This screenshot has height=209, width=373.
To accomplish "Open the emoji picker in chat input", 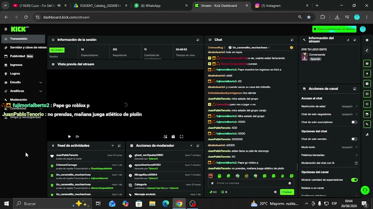I will 290,183.
